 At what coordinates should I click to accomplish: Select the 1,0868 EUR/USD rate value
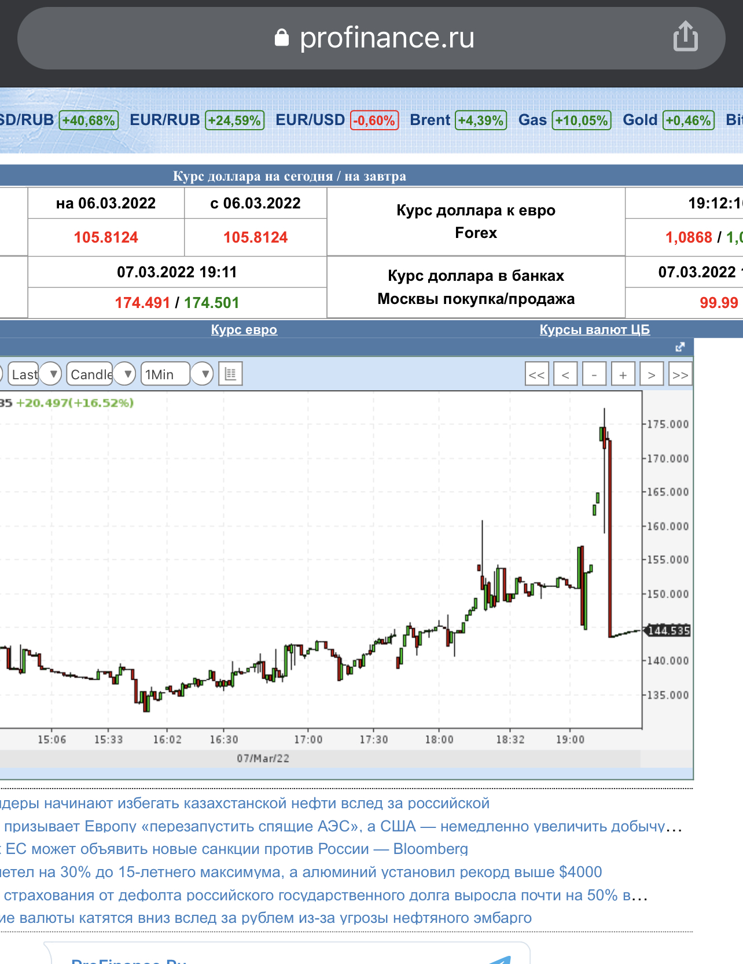click(689, 237)
